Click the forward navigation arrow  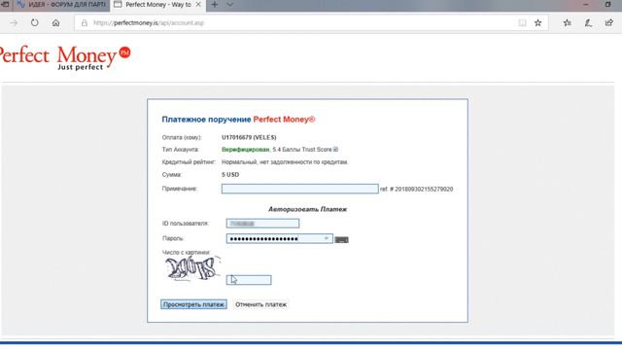14,23
